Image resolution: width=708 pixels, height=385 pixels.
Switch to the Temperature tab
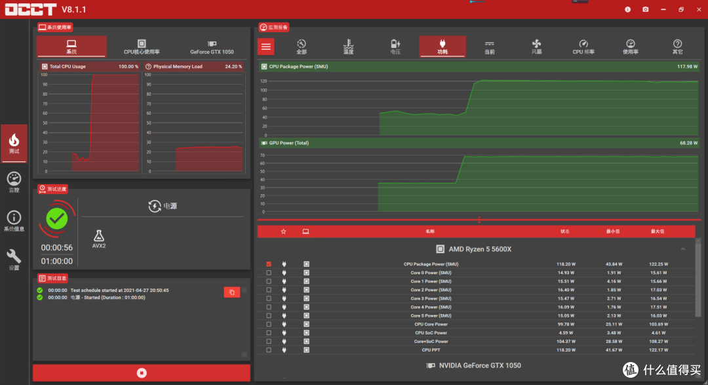348,47
